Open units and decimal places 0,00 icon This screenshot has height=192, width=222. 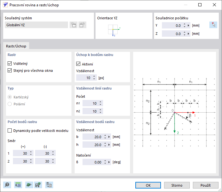pos(18,185)
